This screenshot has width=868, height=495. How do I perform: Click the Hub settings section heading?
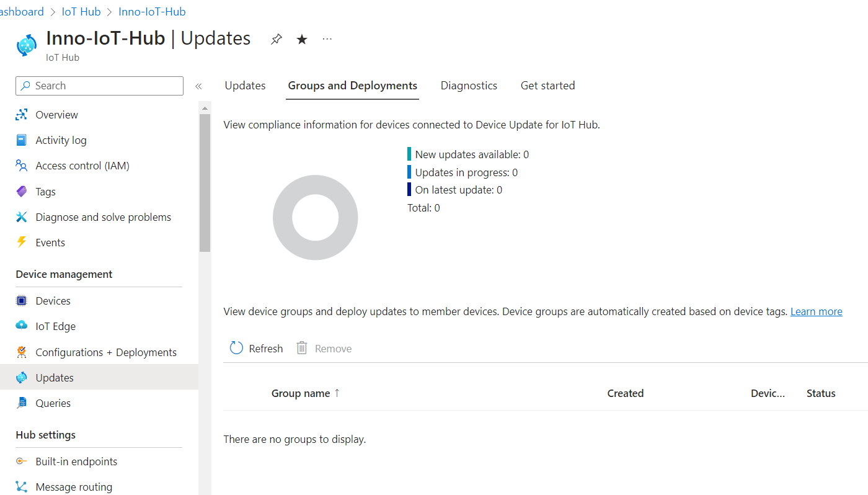(x=45, y=435)
